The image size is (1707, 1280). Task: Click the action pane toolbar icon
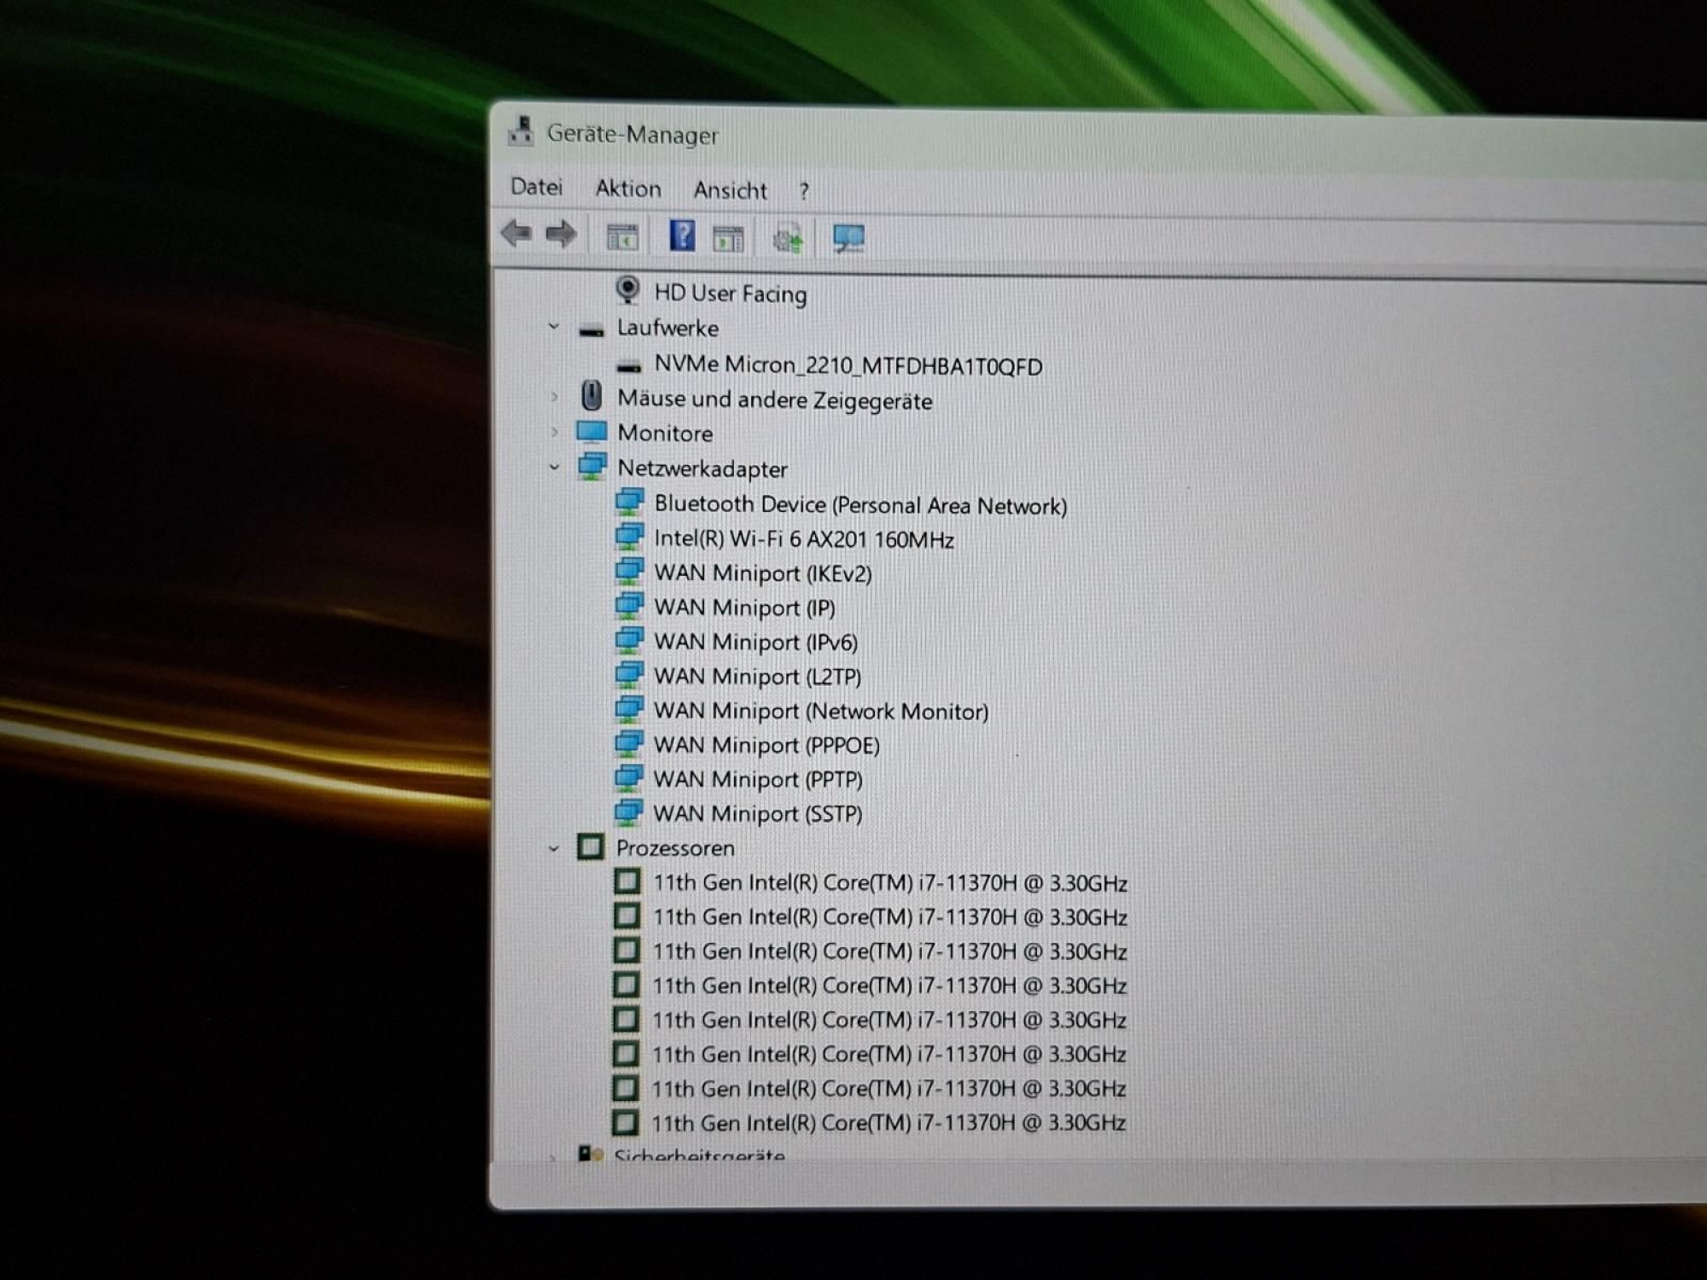(728, 239)
